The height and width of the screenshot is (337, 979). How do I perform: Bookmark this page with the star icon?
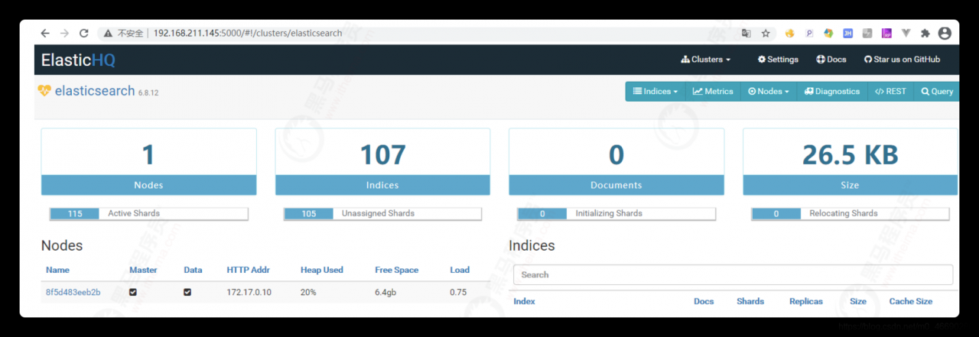click(766, 34)
